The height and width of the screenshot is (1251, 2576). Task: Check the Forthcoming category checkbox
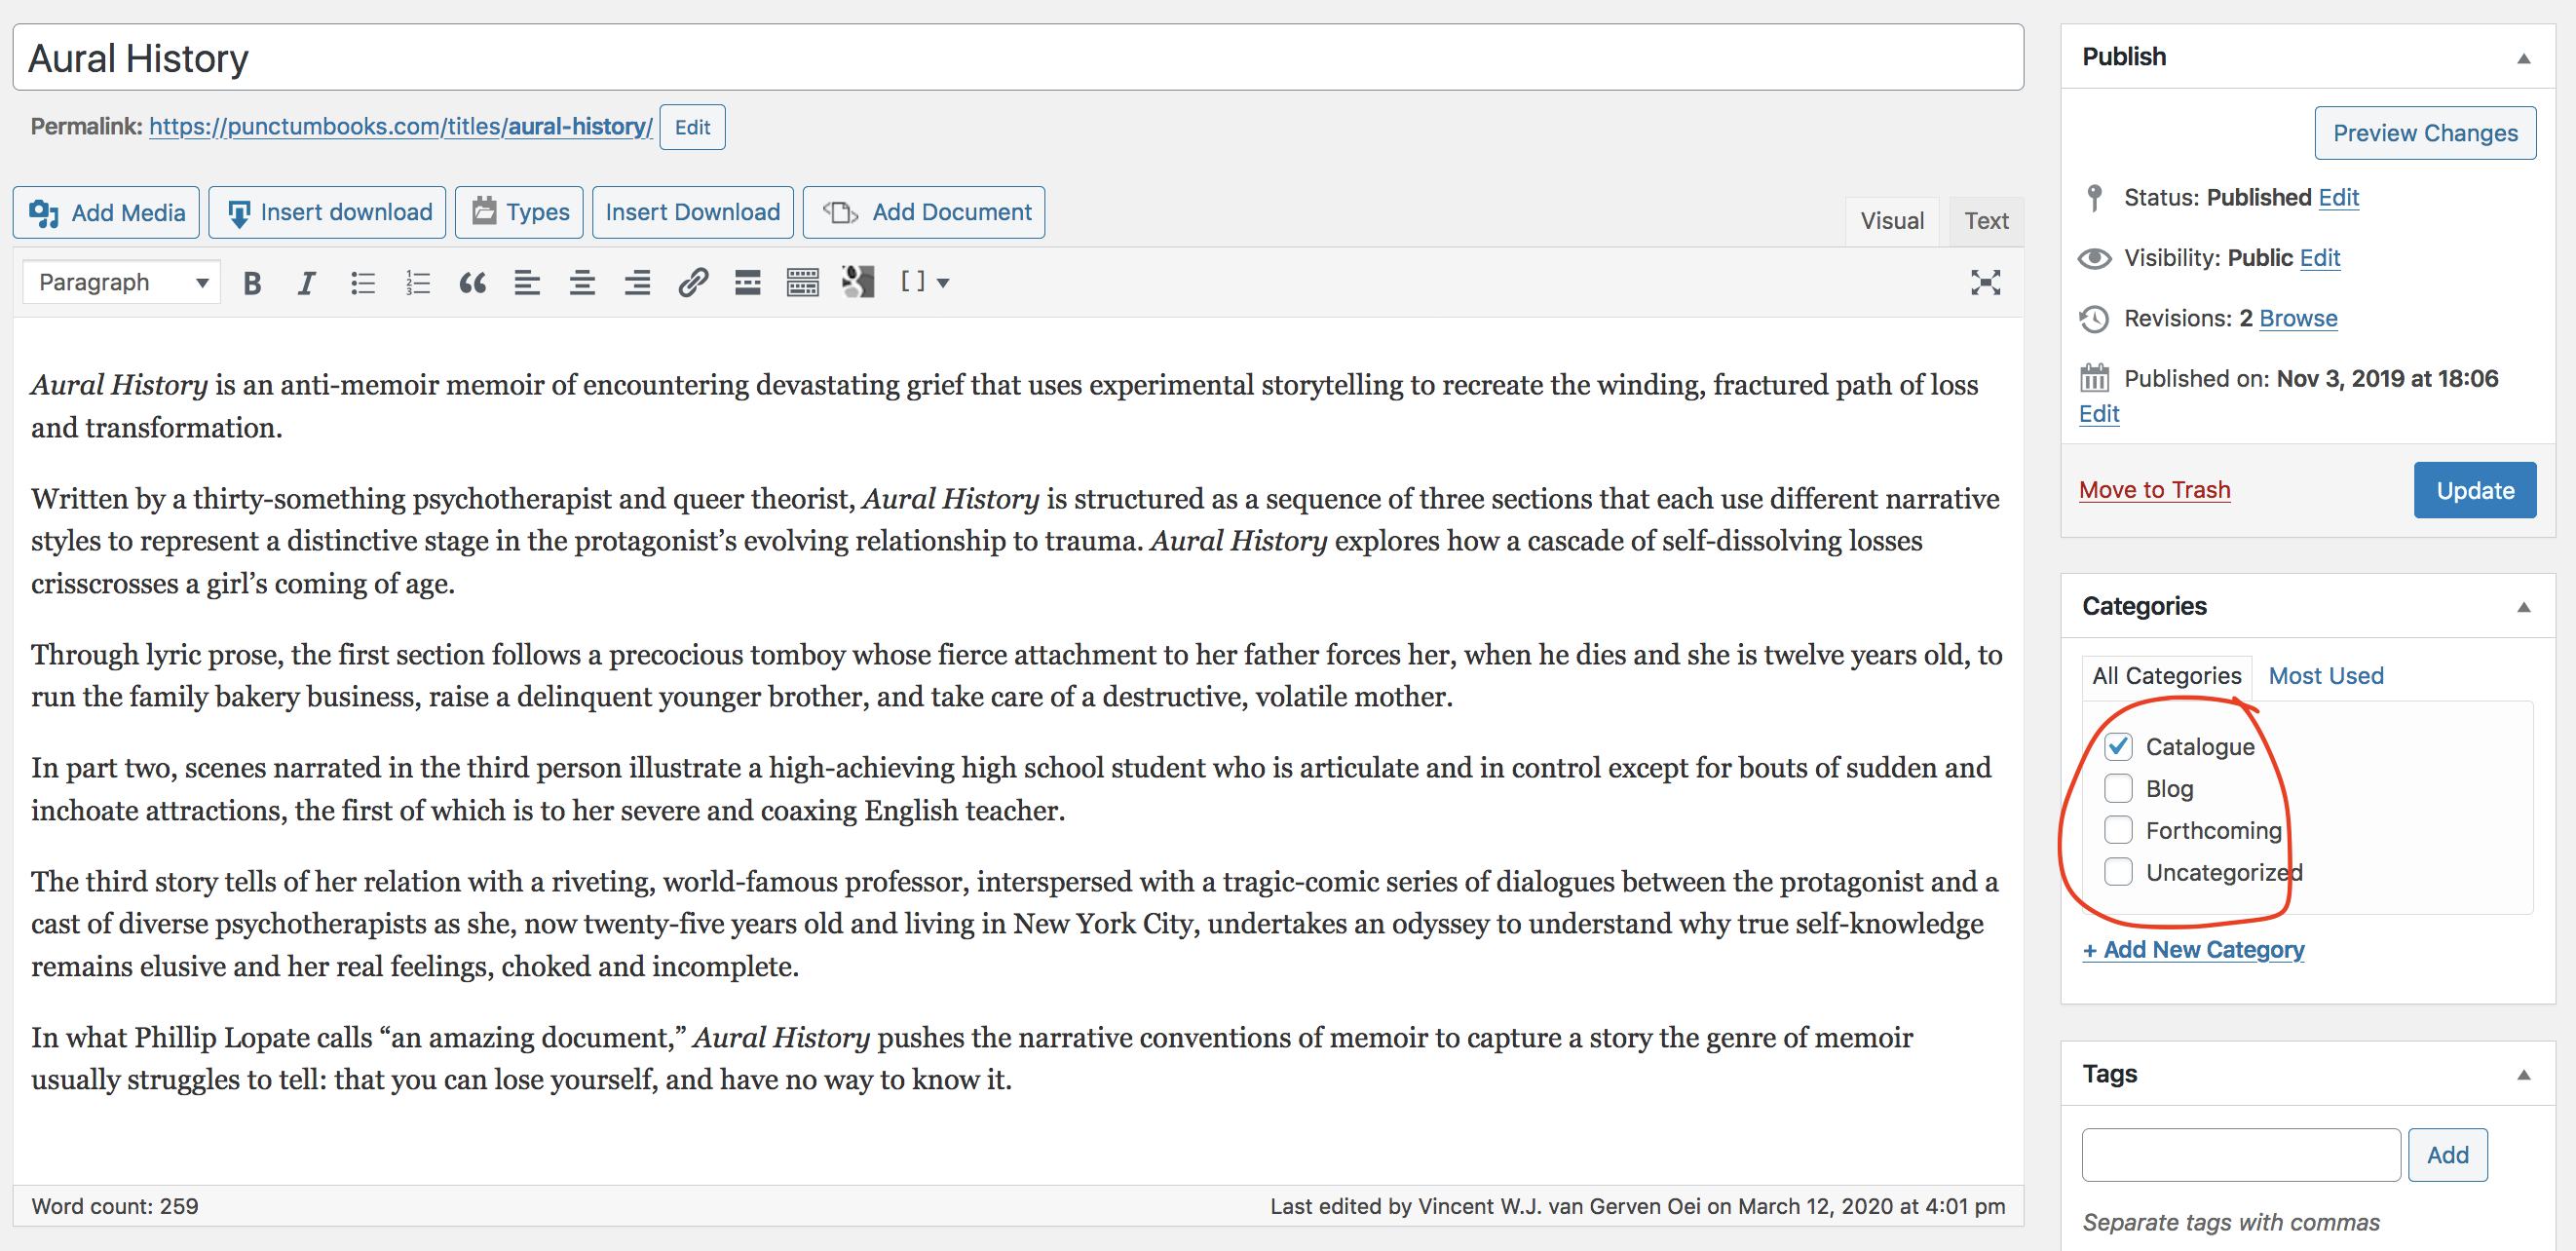tap(2118, 831)
